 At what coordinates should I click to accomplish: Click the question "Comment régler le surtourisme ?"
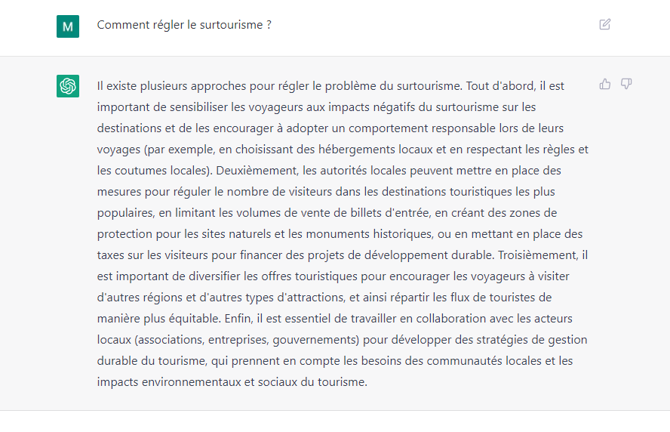184,25
